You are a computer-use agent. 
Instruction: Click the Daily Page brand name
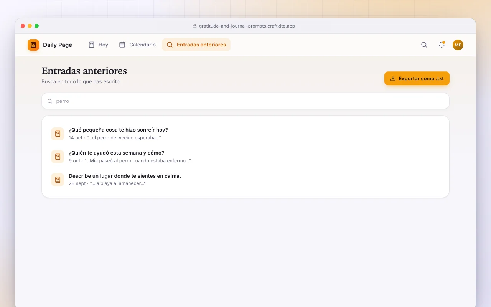click(x=58, y=45)
